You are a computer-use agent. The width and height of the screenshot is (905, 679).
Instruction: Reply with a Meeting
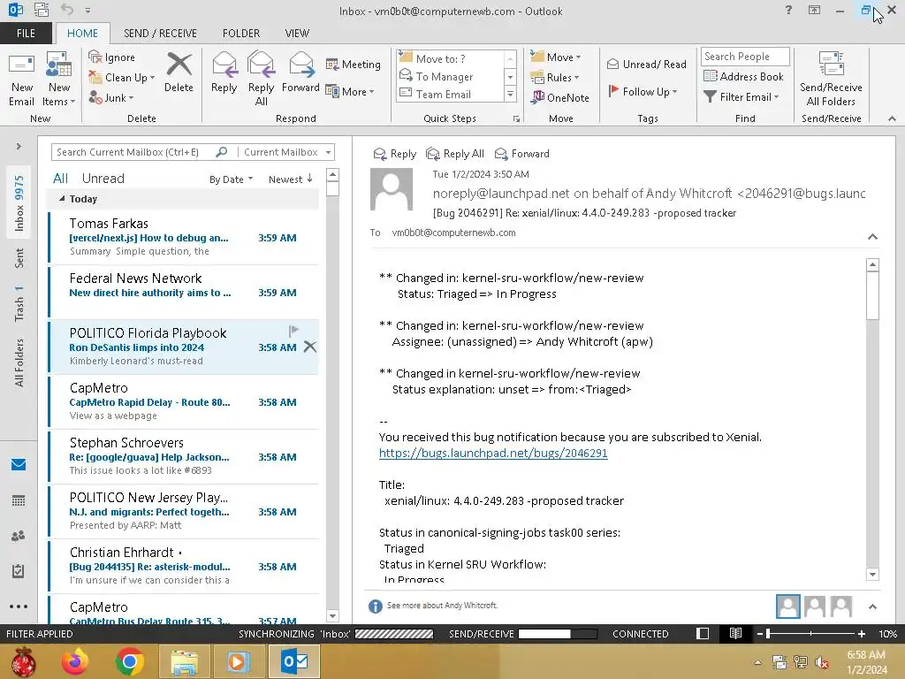pos(354,64)
